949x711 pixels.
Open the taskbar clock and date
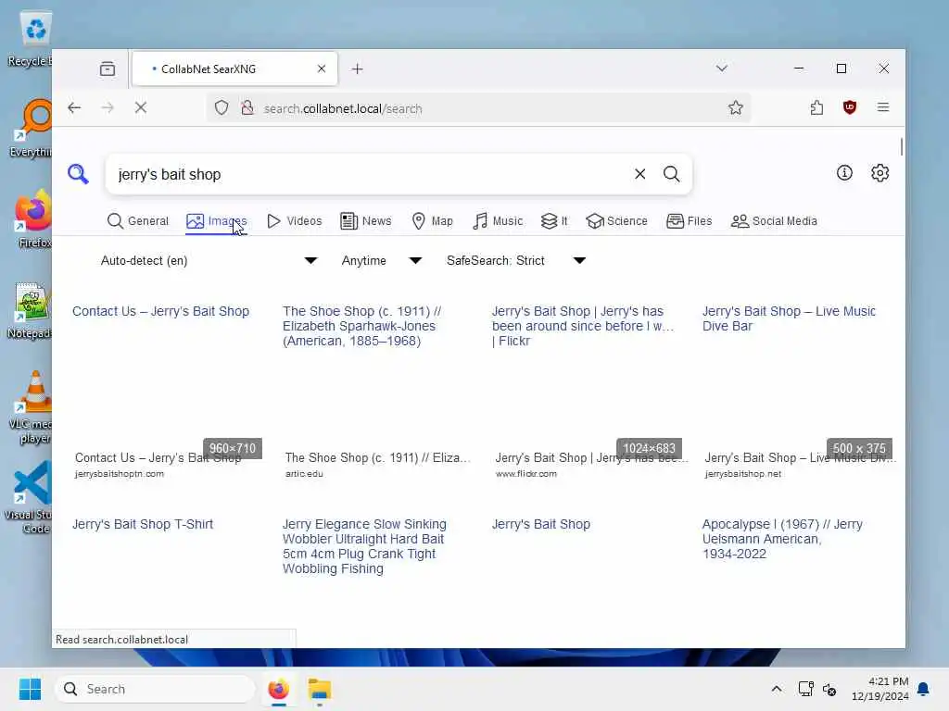point(879,689)
